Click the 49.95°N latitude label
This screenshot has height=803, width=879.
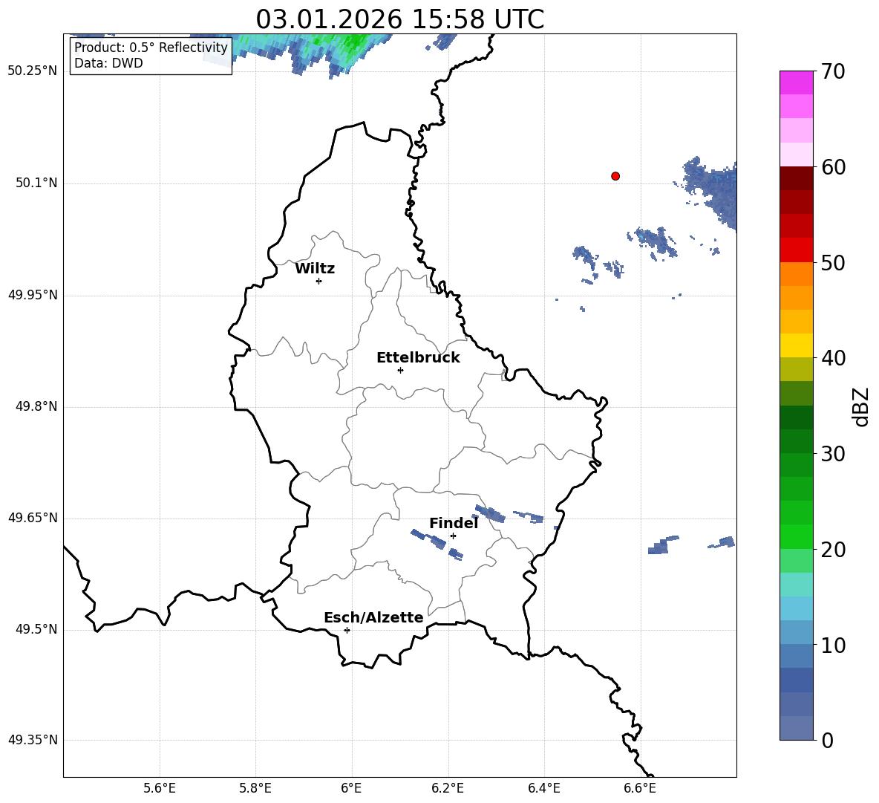[x=33, y=294]
